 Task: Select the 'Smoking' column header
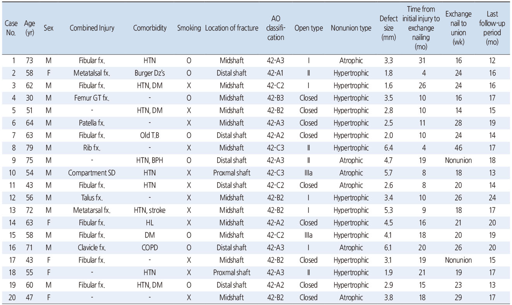189,28
